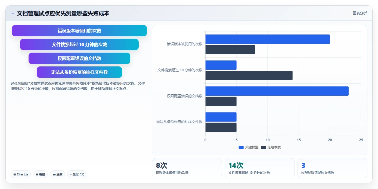378x189 pixels.
Task: Click chart axis label 权限配置错误的文档数
Action: 185,96
